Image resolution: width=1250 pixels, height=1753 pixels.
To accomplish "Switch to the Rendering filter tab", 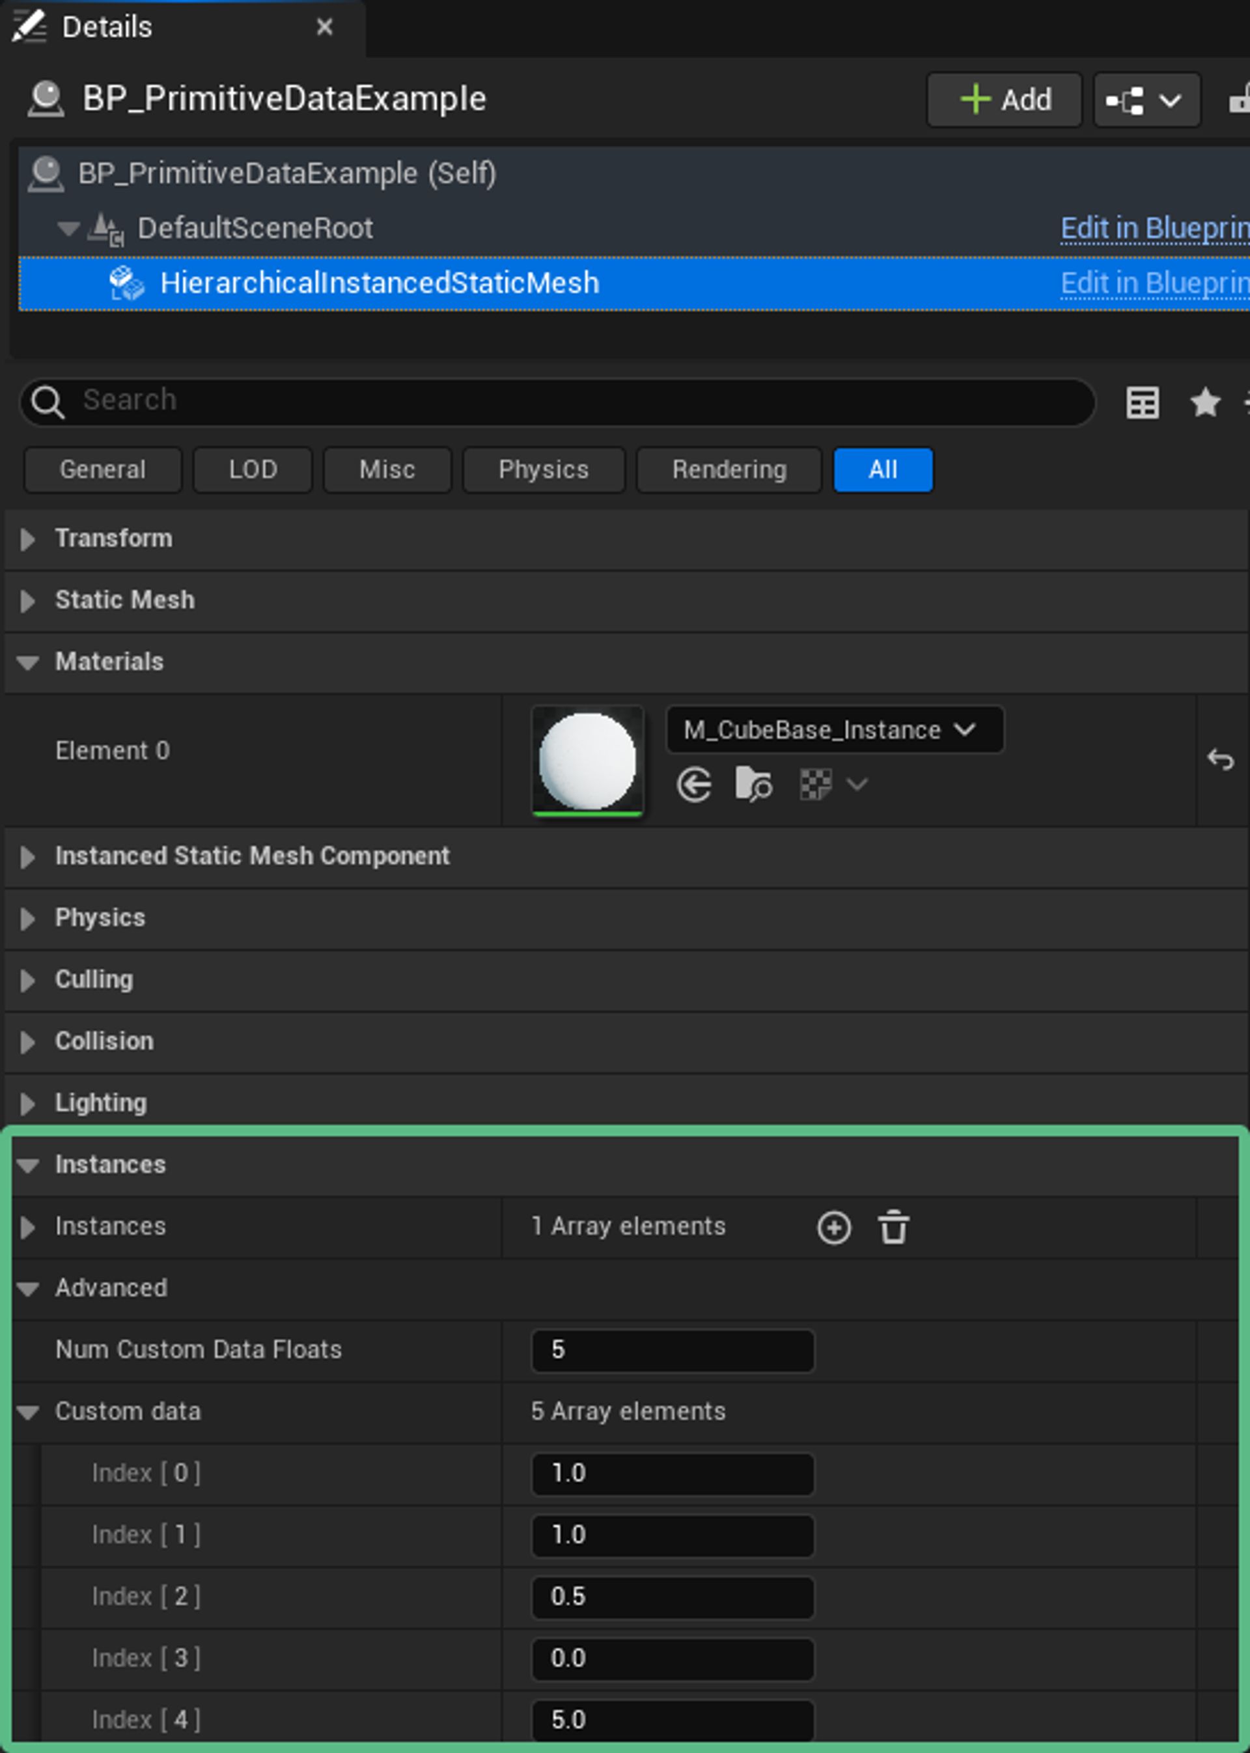I will (727, 470).
